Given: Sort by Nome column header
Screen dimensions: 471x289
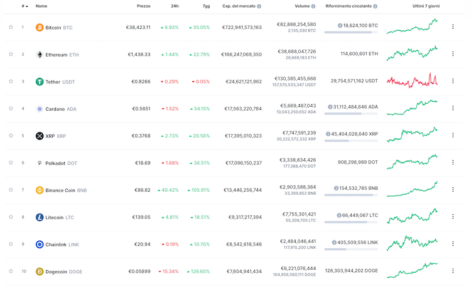Looking at the screenshot, I should [41, 6].
